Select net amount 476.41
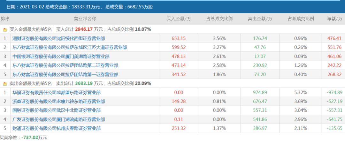Screen dimensions: 345x141 coord(335,38)
